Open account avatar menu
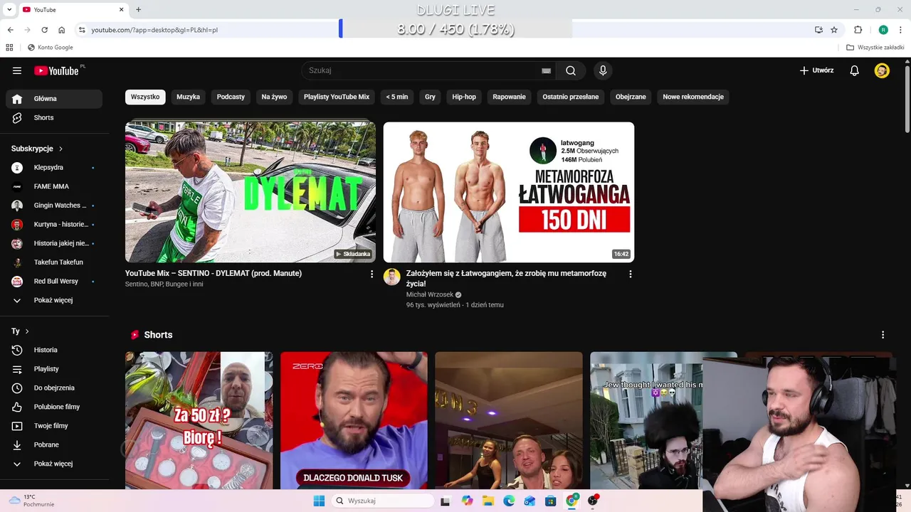Image resolution: width=911 pixels, height=512 pixels. click(x=882, y=70)
